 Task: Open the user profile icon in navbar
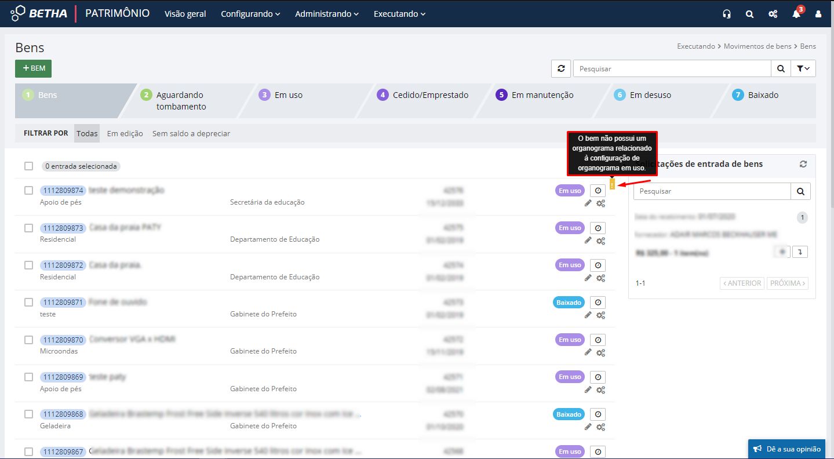coord(818,14)
